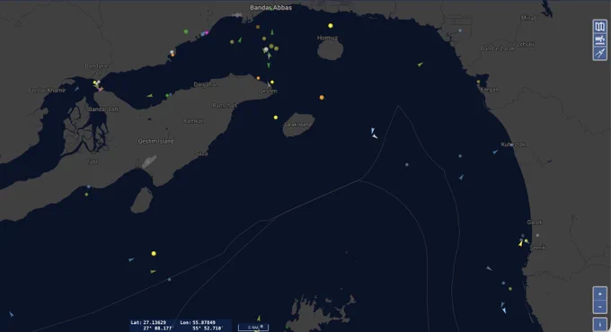The image size is (611, 332).
Task: Select the distance measuring divider tool
Action: coord(599,53)
